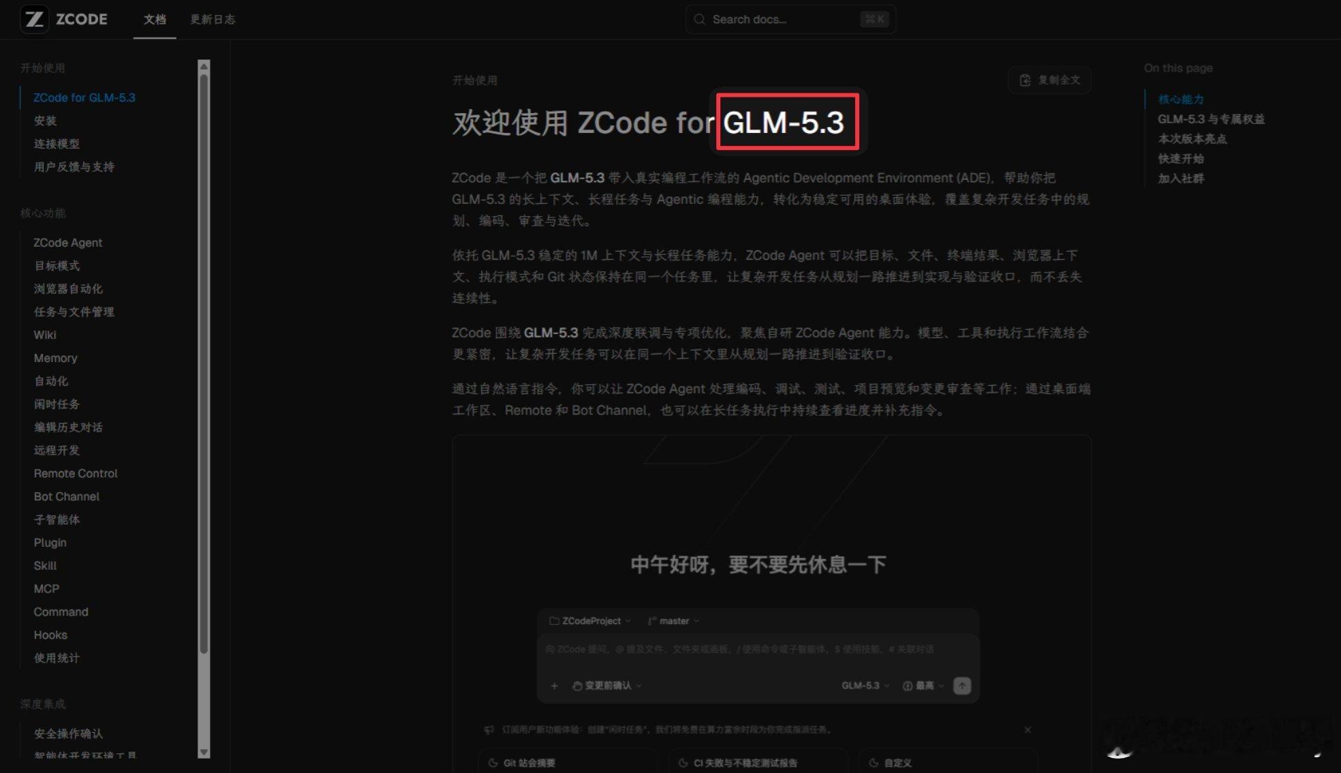Click the git branch icon beside master
The height and width of the screenshot is (773, 1341).
coord(651,621)
